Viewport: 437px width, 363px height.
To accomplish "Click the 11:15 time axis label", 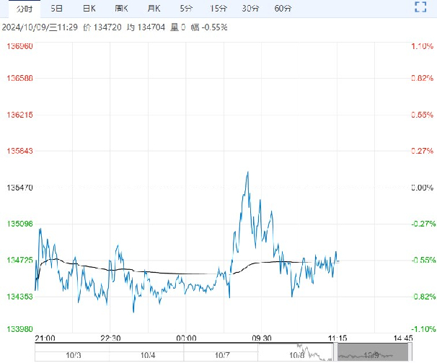I will click(x=337, y=338).
